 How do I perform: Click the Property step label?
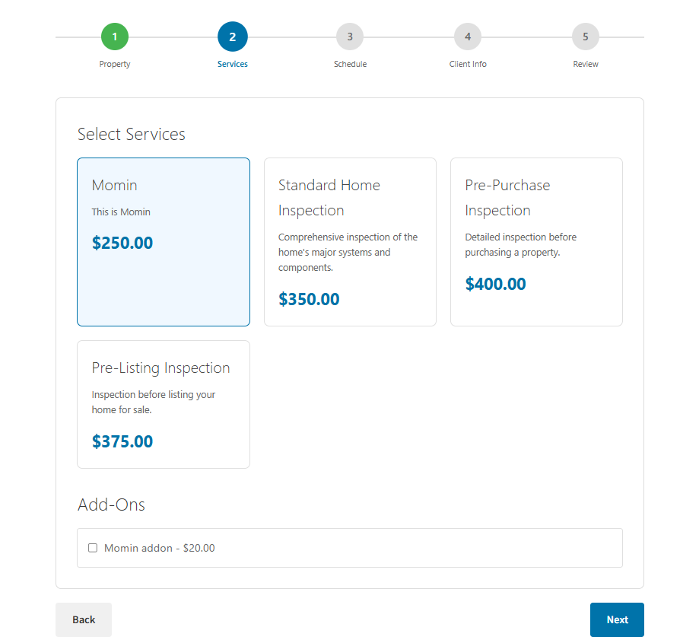click(115, 64)
